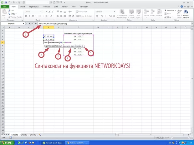This screenshot has width=194, height=145.
Task: Open Insert Function fx dialog
Action: [x=36, y=24]
